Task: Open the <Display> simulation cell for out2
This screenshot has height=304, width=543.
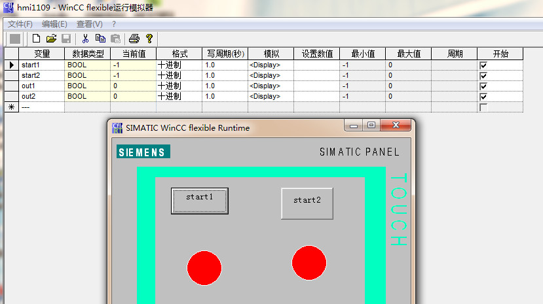Action: 271,96
